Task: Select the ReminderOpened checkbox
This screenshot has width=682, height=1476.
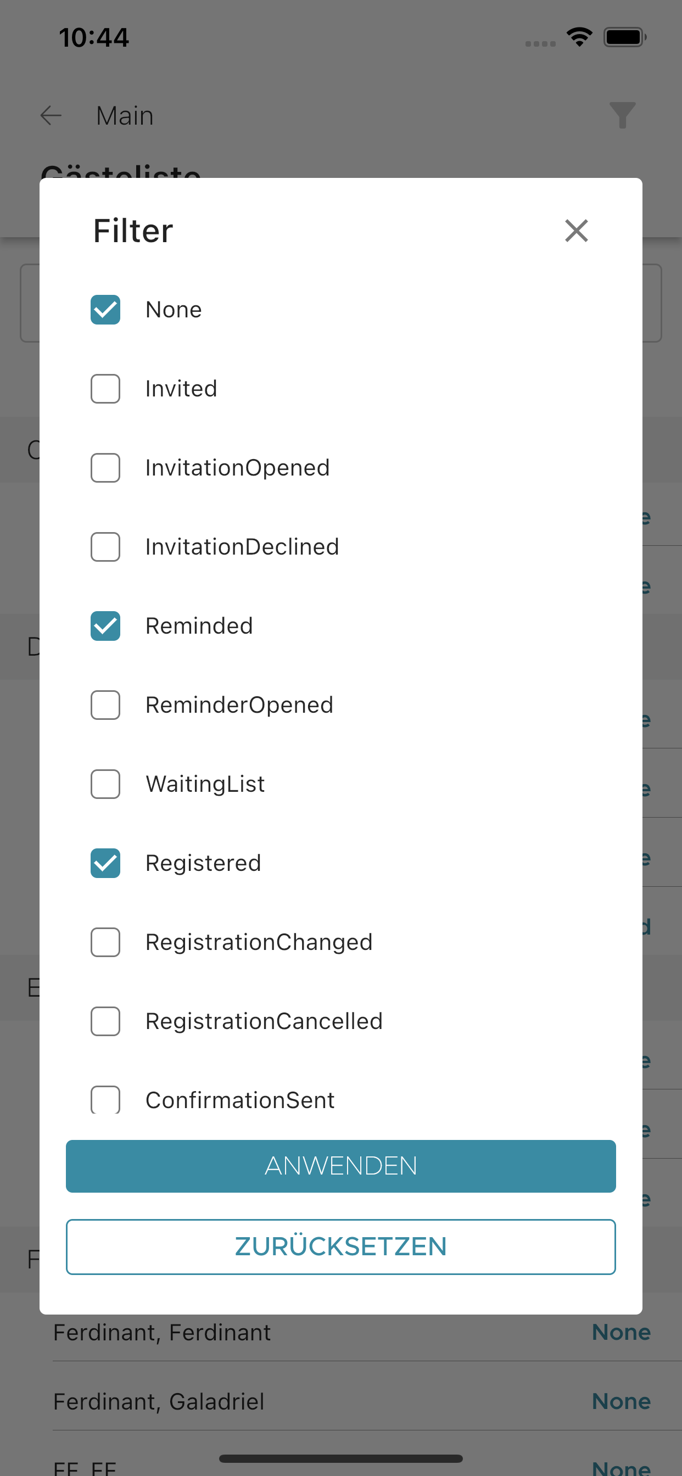Action: [x=105, y=706]
